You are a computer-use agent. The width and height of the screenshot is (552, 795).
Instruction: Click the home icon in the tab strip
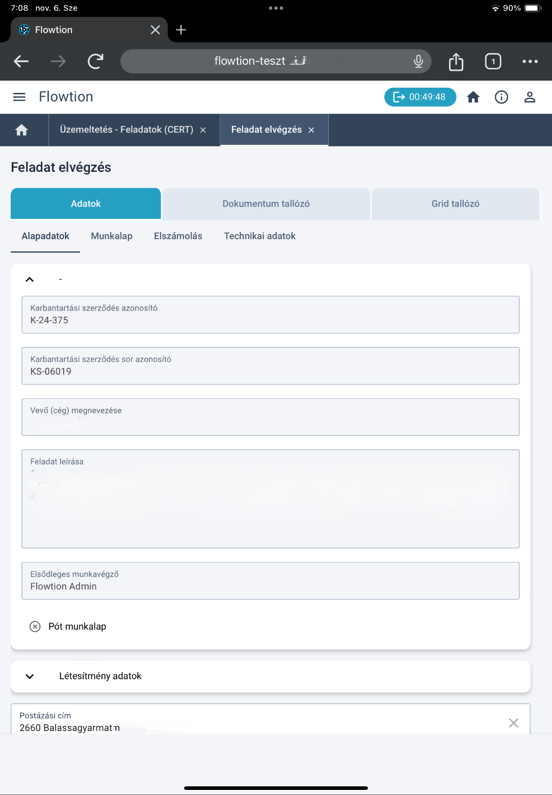[21, 130]
